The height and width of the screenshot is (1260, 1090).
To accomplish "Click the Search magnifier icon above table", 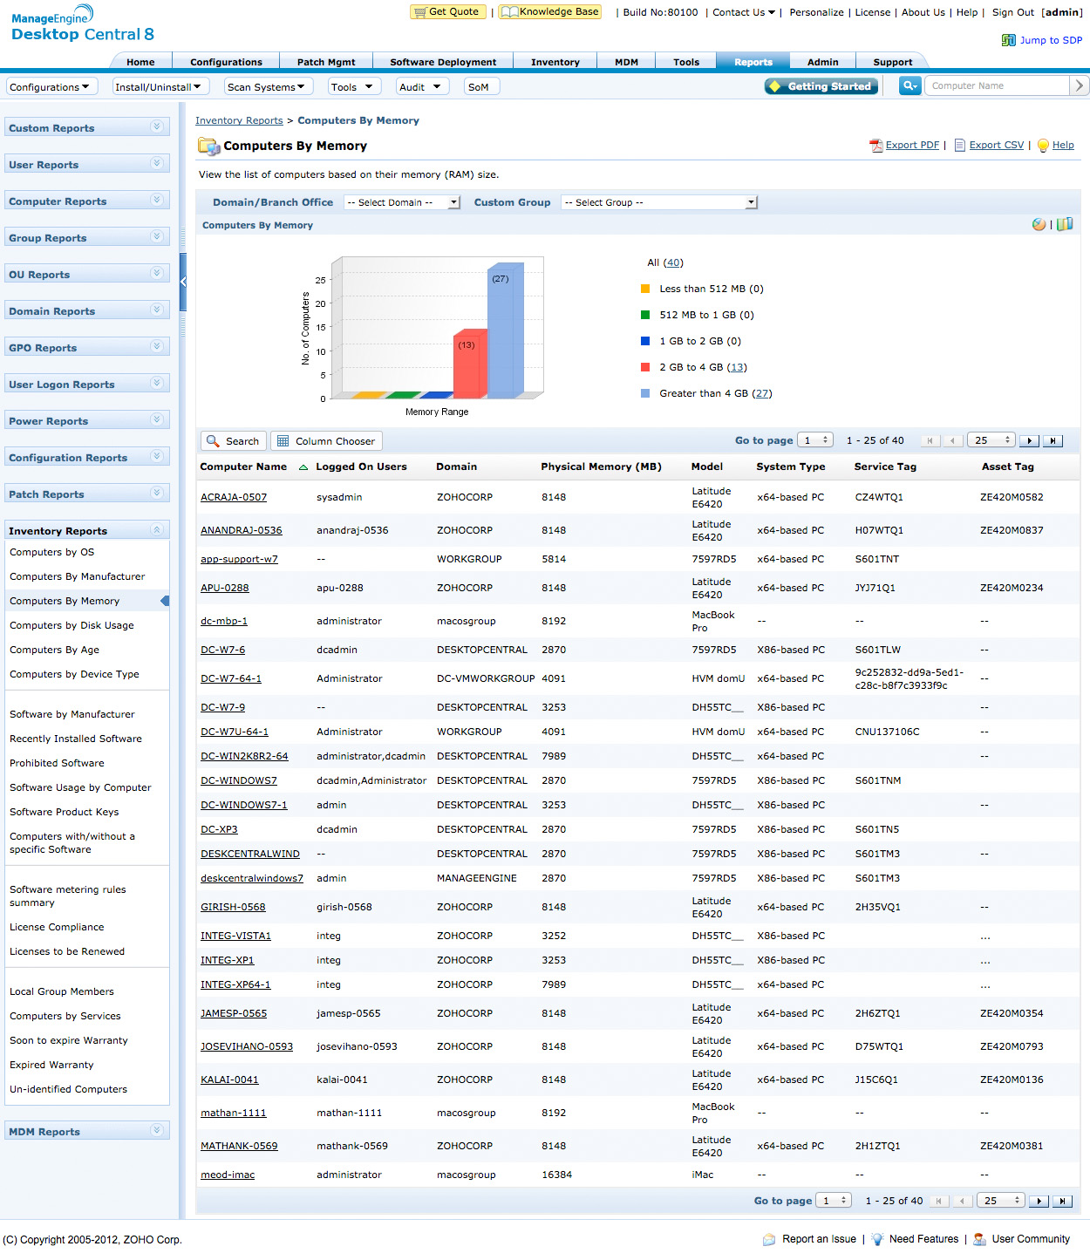I will (x=213, y=441).
